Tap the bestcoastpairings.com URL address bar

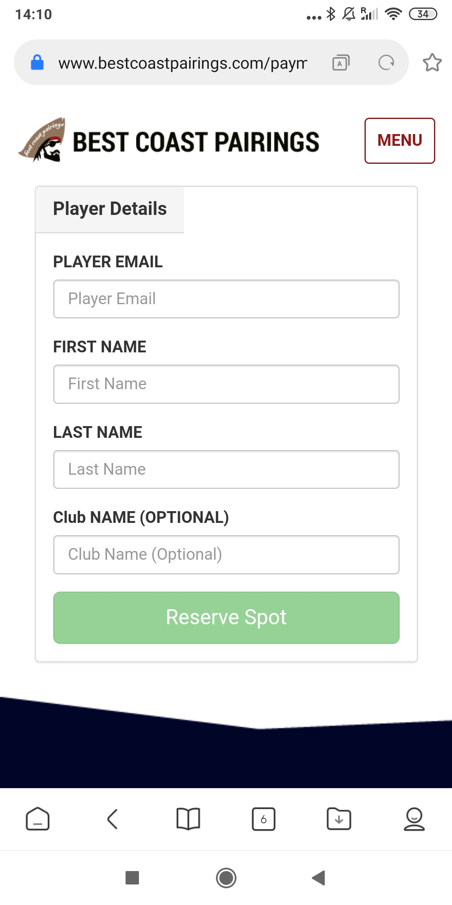(182, 63)
